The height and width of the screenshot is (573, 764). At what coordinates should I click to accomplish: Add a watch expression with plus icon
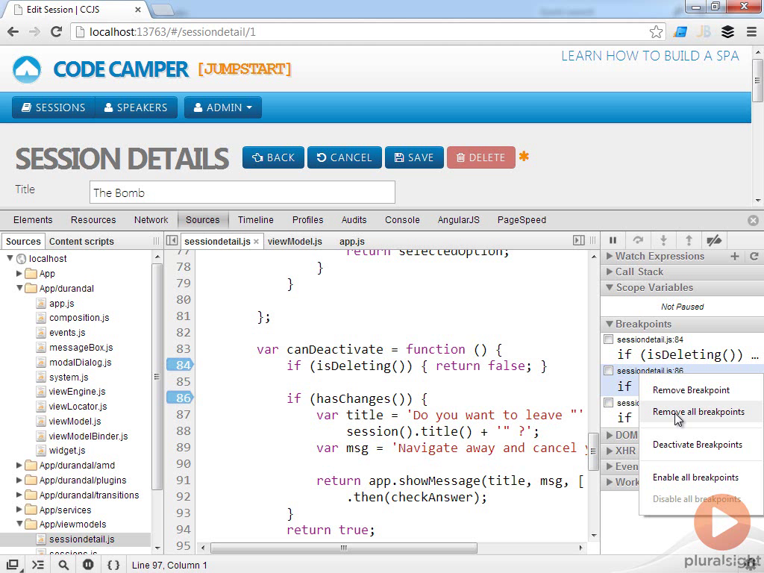735,256
